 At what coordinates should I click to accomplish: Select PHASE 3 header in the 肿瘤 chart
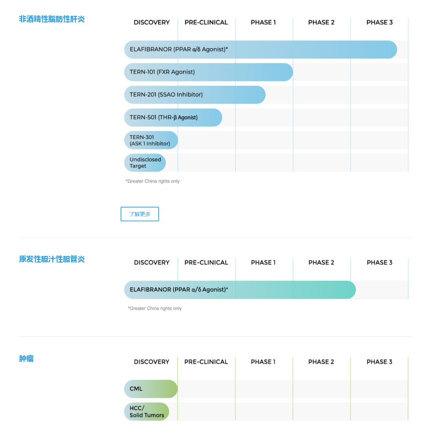click(380, 362)
